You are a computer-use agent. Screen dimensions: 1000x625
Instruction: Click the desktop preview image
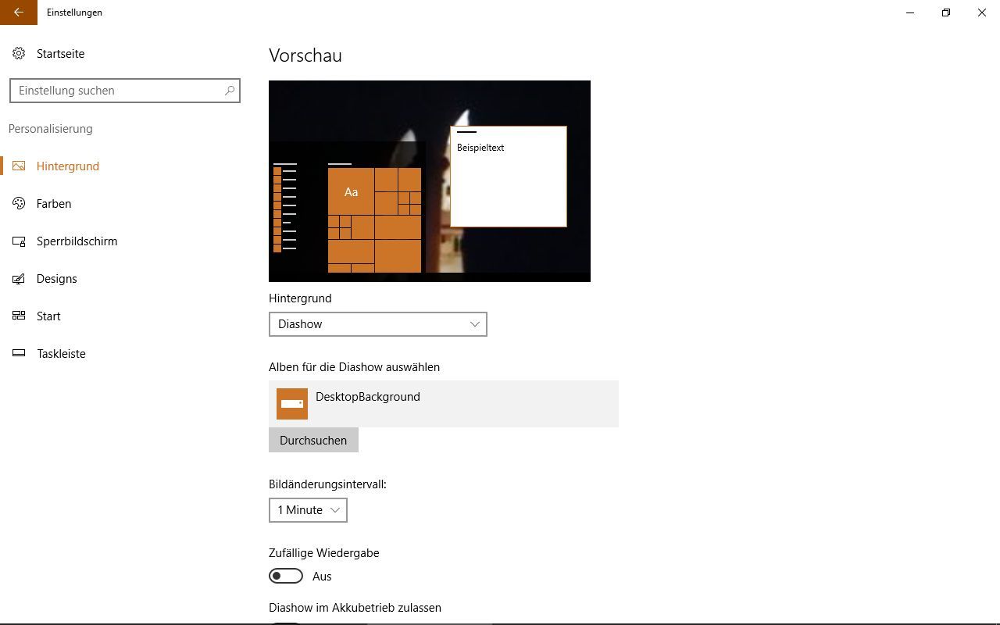tap(430, 181)
